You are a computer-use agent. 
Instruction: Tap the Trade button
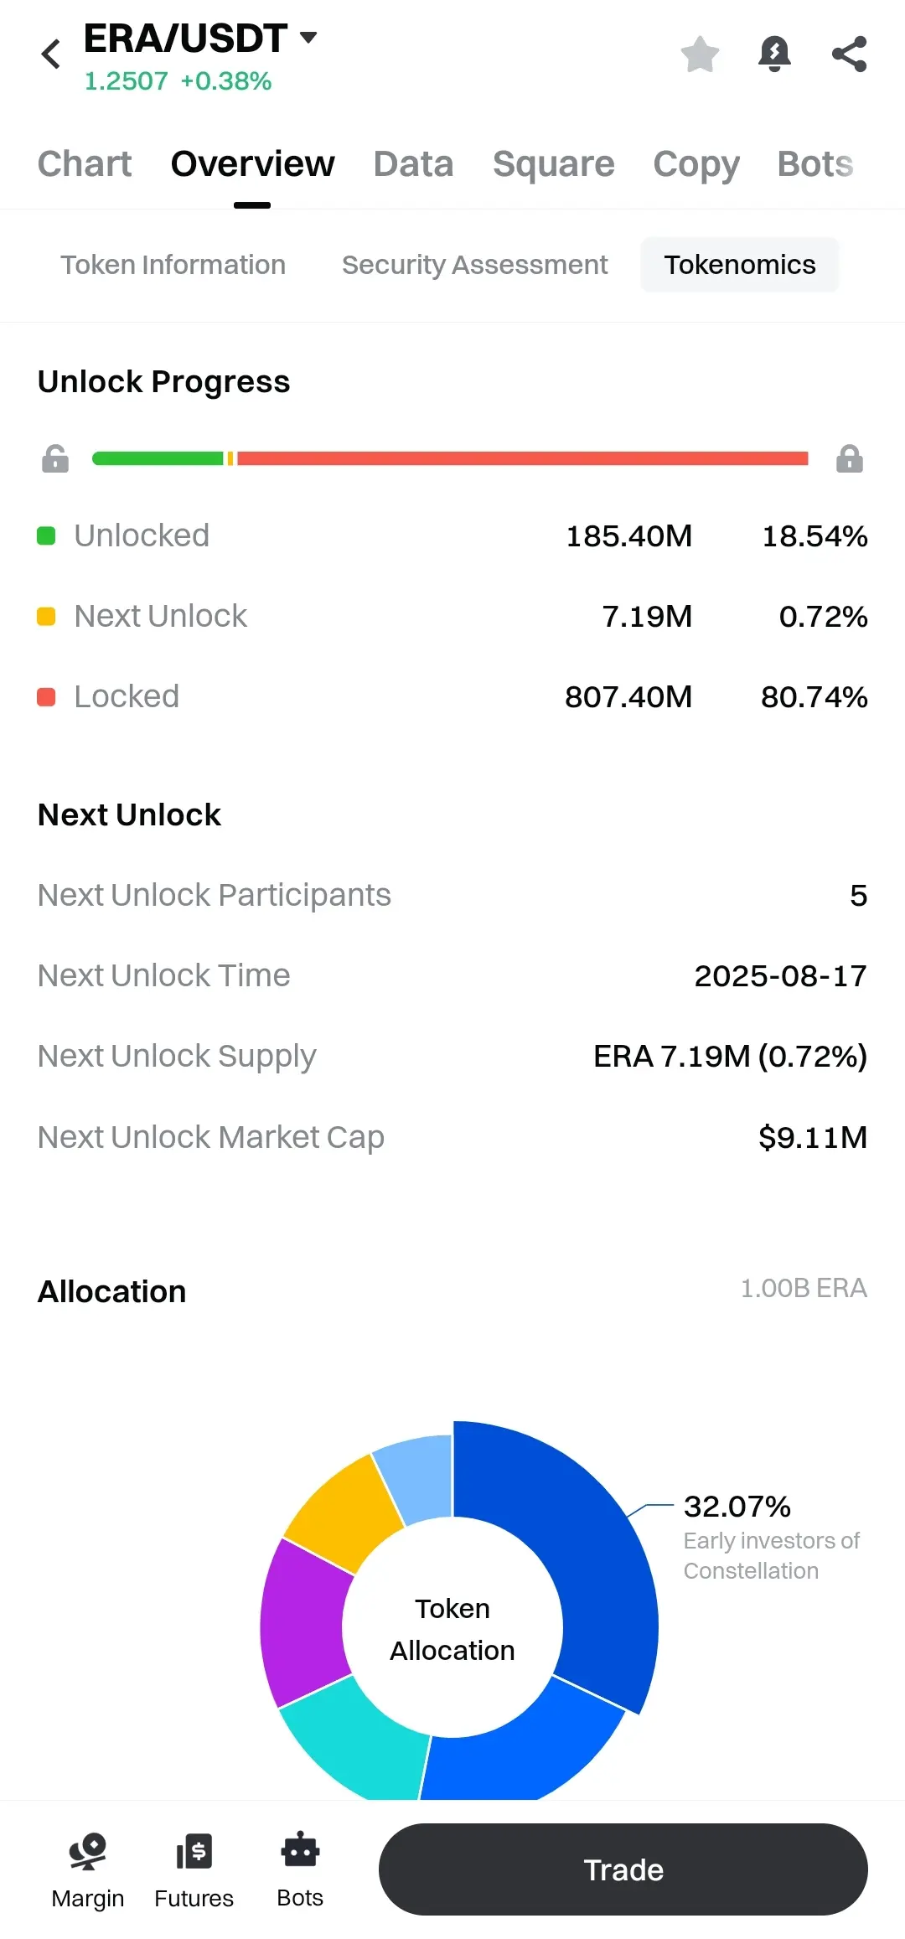pos(623,1869)
